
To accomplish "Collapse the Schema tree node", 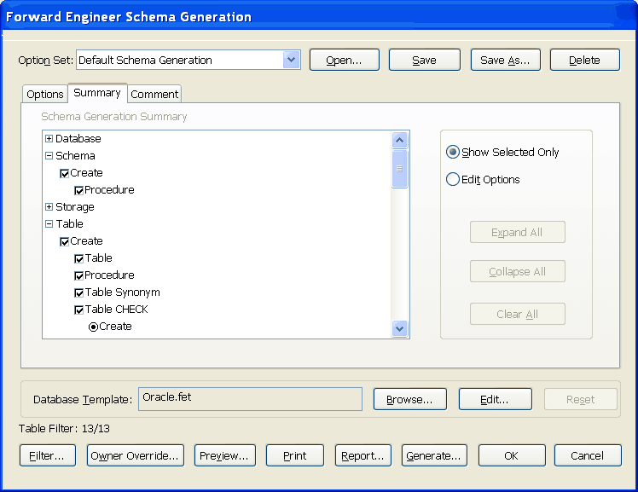I will 49,156.
